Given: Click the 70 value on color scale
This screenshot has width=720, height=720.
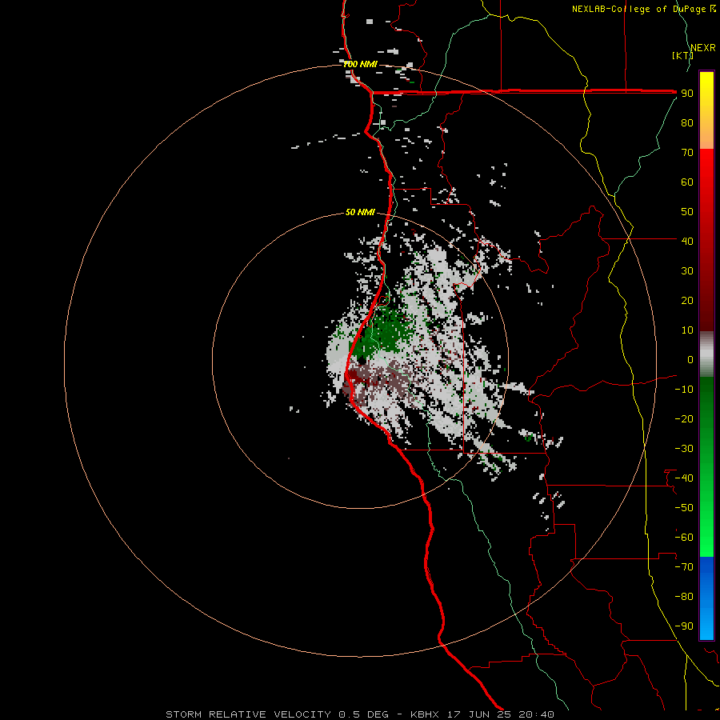Looking at the screenshot, I should pyautogui.click(x=687, y=153).
